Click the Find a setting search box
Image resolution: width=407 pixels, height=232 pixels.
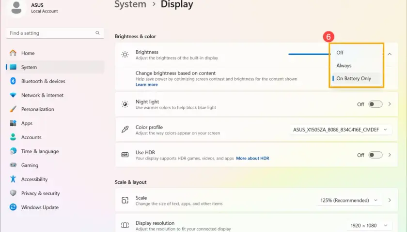55,33
